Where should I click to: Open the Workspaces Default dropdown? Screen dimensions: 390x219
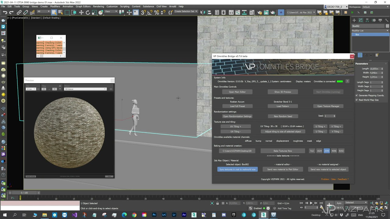[x=376, y=7]
